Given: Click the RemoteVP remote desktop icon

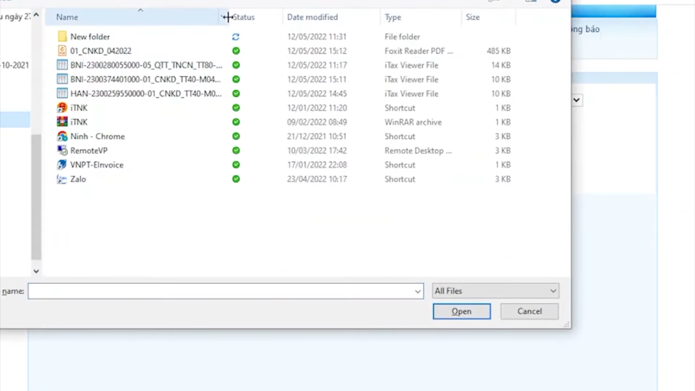Looking at the screenshot, I should click(x=62, y=150).
